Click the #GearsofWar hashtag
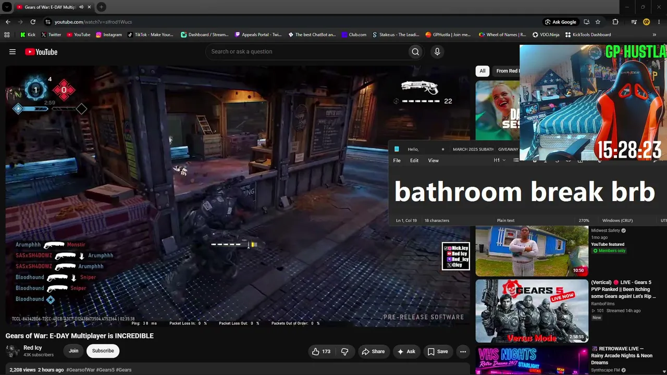The image size is (667, 375). 81,370
